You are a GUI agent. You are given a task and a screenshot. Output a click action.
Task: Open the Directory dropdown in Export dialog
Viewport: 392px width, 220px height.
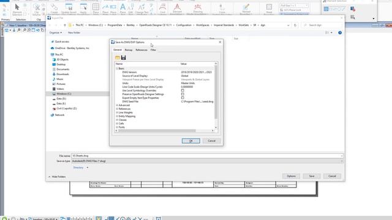point(80,167)
